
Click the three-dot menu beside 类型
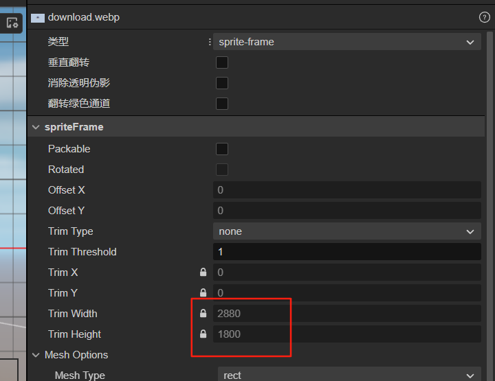(x=210, y=42)
